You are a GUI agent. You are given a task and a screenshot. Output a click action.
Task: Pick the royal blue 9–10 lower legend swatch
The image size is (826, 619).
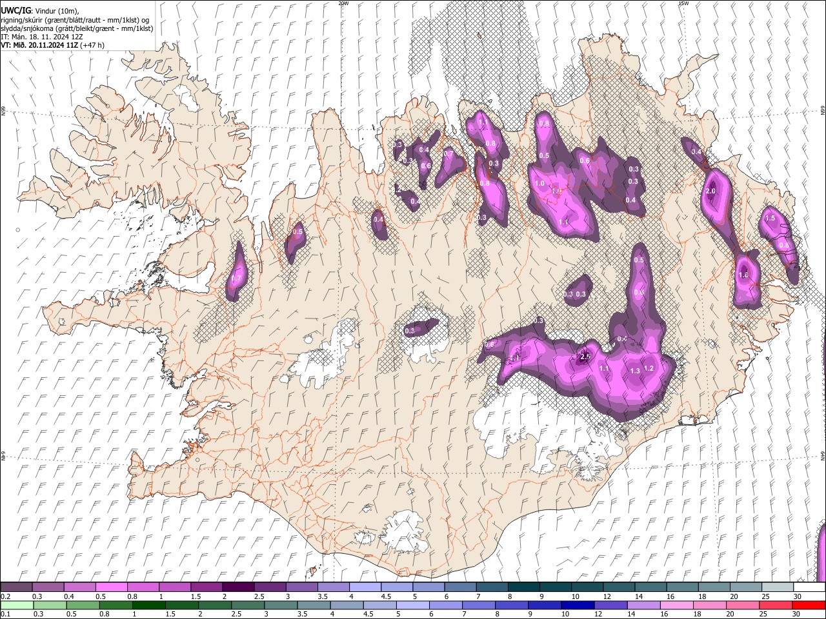[545, 605]
